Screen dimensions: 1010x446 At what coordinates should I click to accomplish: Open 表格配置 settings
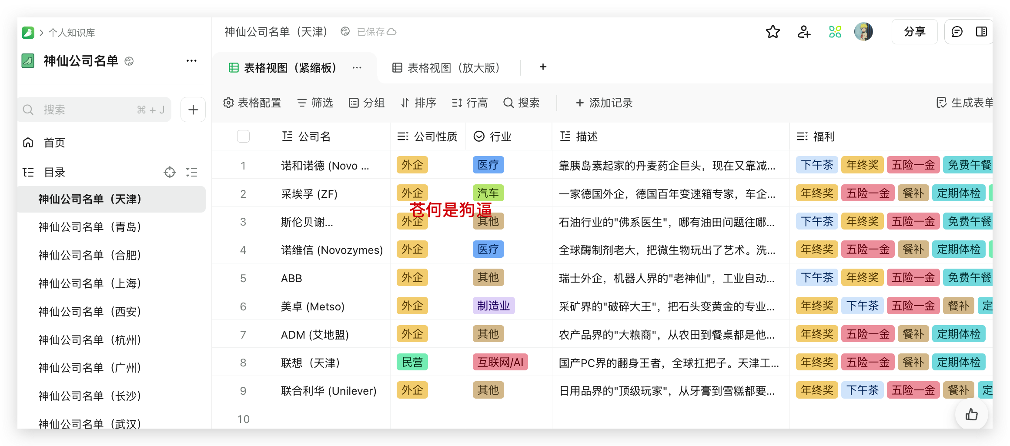(252, 103)
